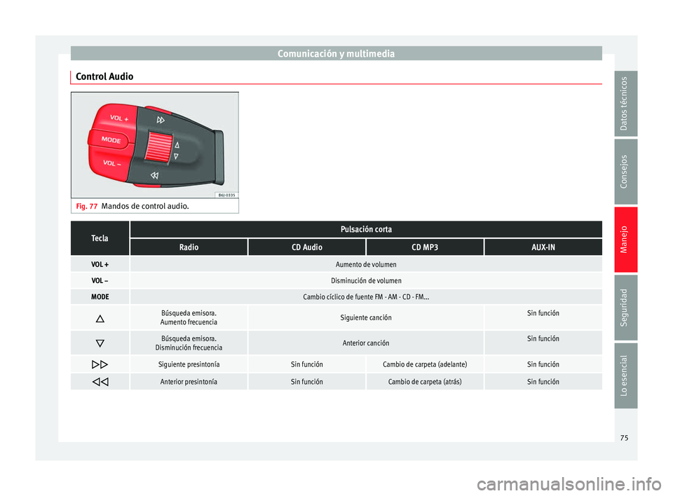Click VOL + button in control image
673x496 pixels.
119,118
